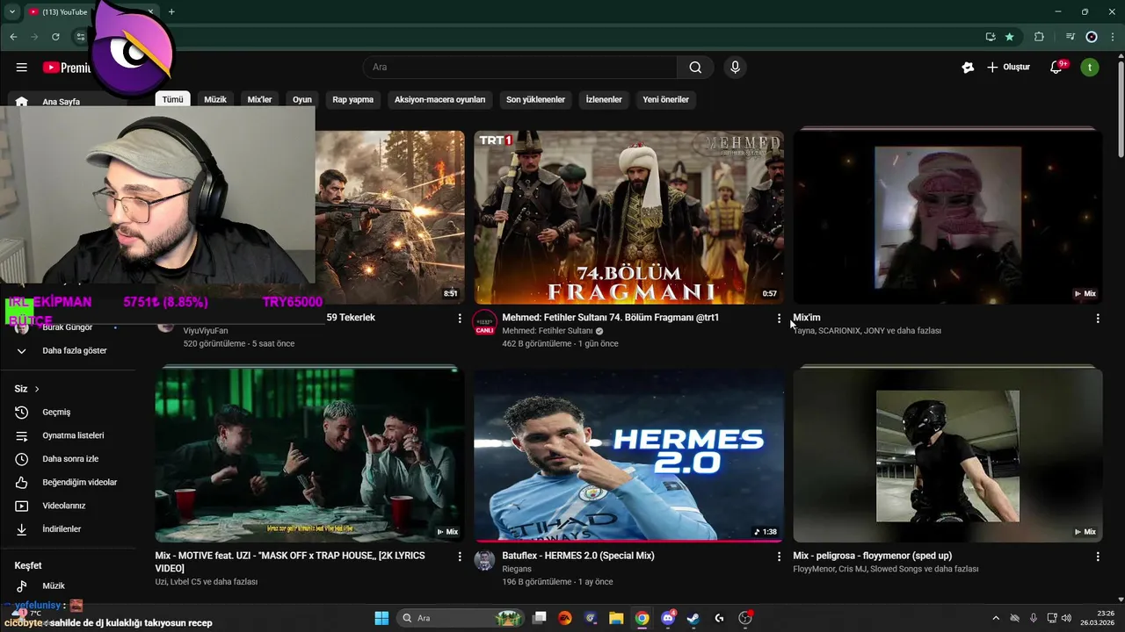Open the account avatar menu

(1090, 68)
